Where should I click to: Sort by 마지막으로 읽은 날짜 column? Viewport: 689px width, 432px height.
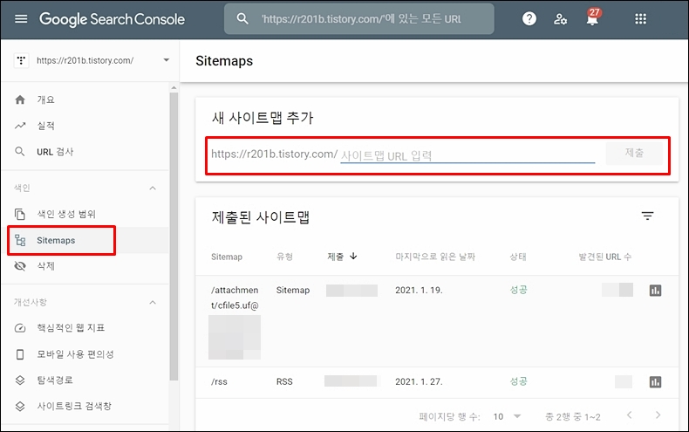click(435, 257)
